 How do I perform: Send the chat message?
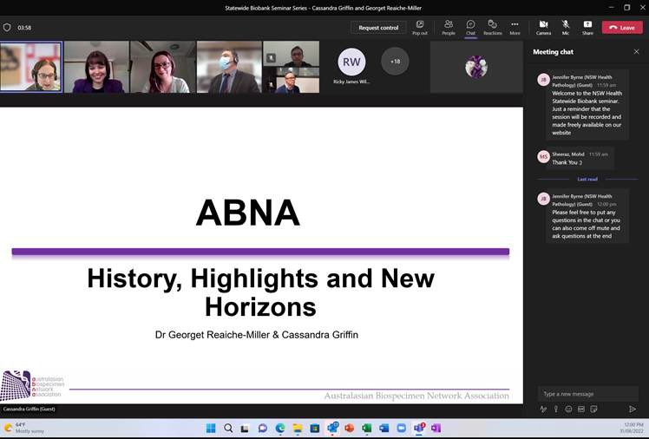click(x=633, y=409)
